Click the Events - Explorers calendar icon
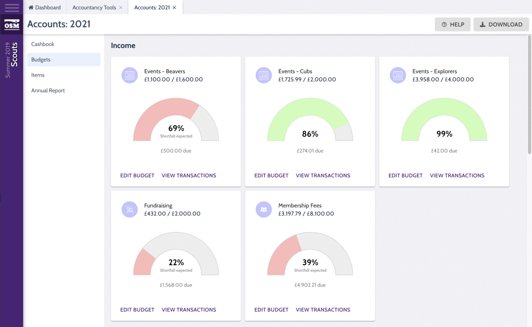532x327 pixels. (x=398, y=75)
